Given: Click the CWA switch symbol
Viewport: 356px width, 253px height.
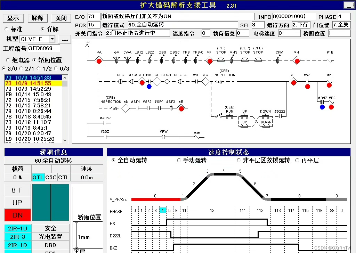Looking at the screenshot, I should [x=127, y=60].
